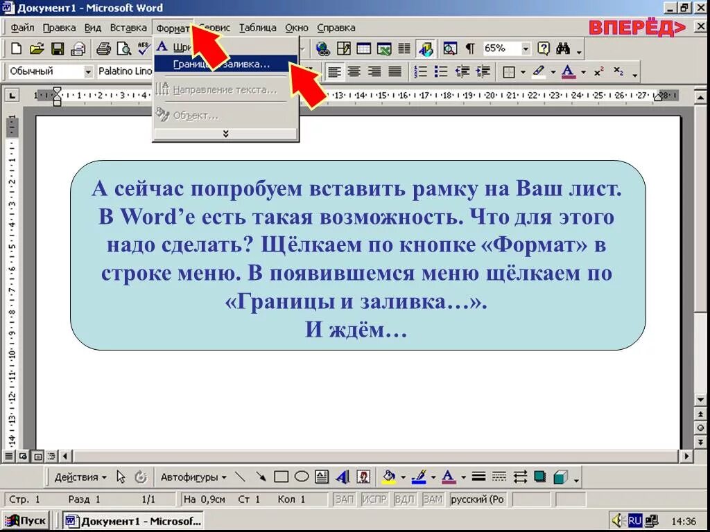The image size is (710, 532).
Task: Insert WordArt icon
Action: click(343, 477)
